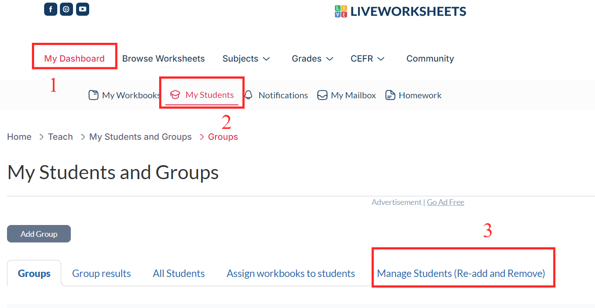Image resolution: width=595 pixels, height=308 pixels.
Task: Click the My Mailbox inbox icon
Action: [x=322, y=95]
